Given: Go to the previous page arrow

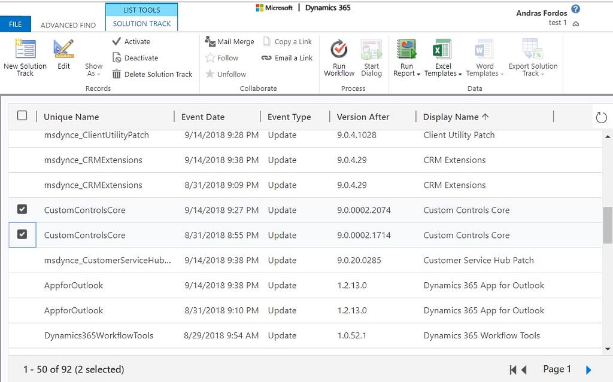Looking at the screenshot, I should [524, 369].
